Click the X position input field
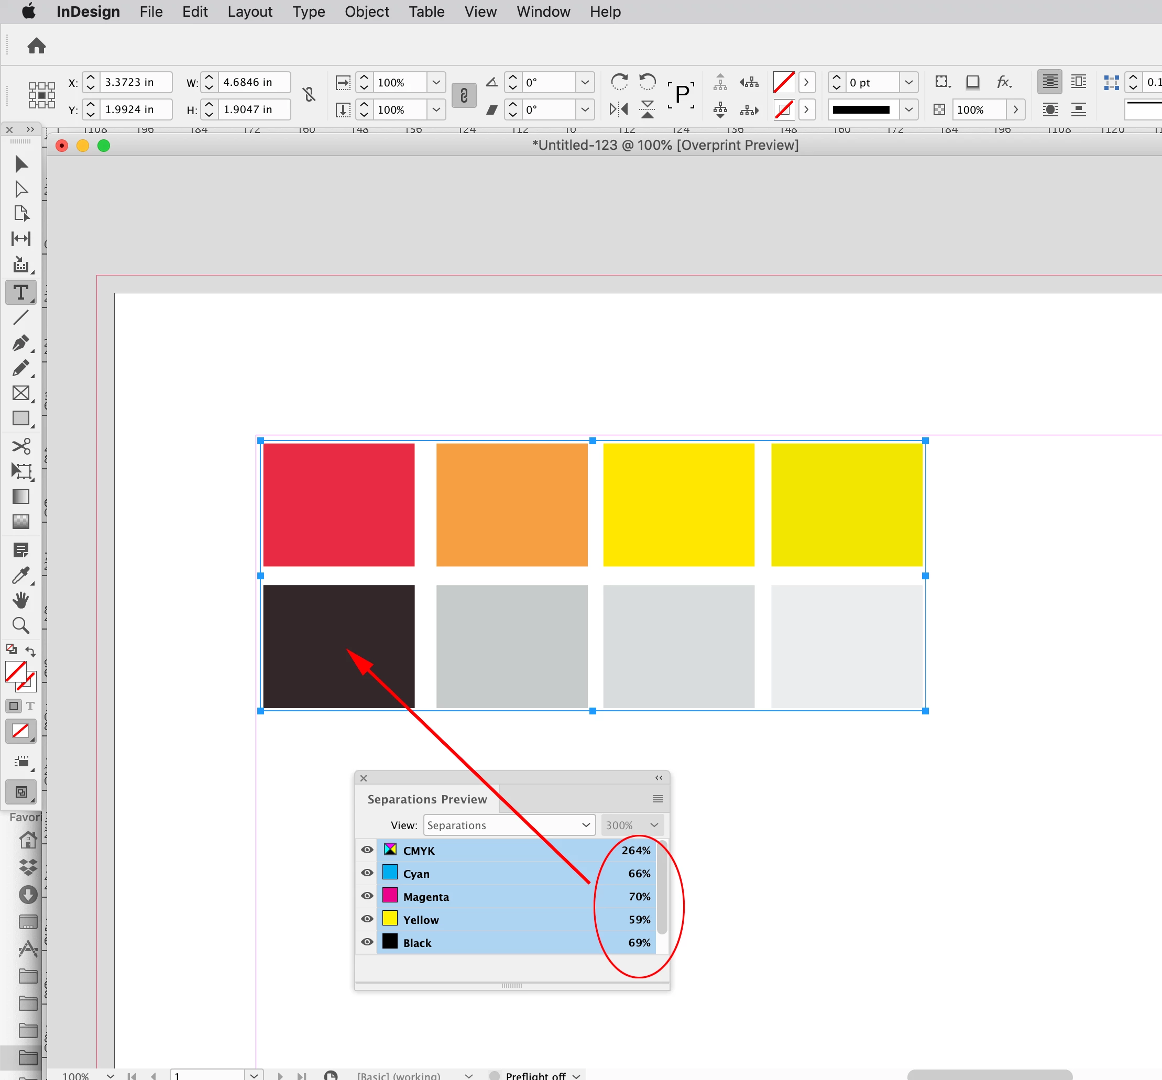1162x1080 pixels. [x=136, y=82]
